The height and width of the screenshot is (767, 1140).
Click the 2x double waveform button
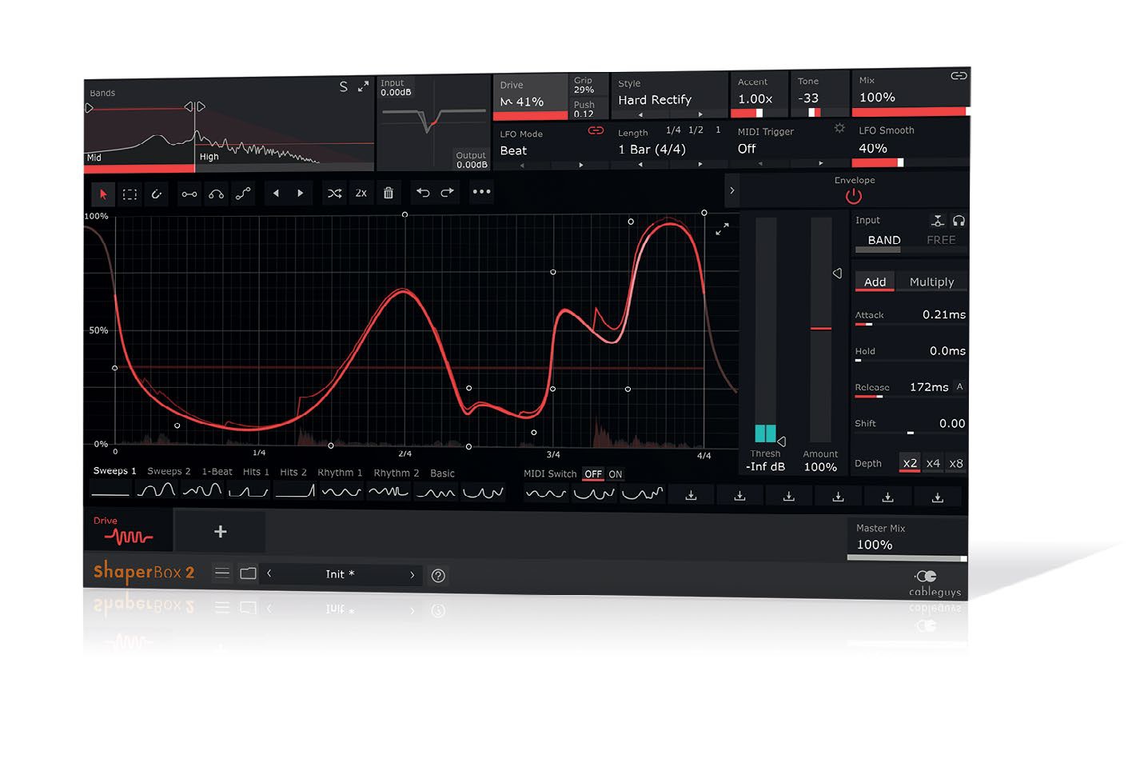coord(361,193)
